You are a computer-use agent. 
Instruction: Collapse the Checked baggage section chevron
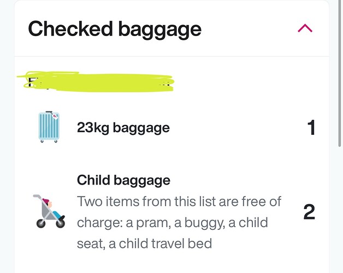pyautogui.click(x=305, y=28)
